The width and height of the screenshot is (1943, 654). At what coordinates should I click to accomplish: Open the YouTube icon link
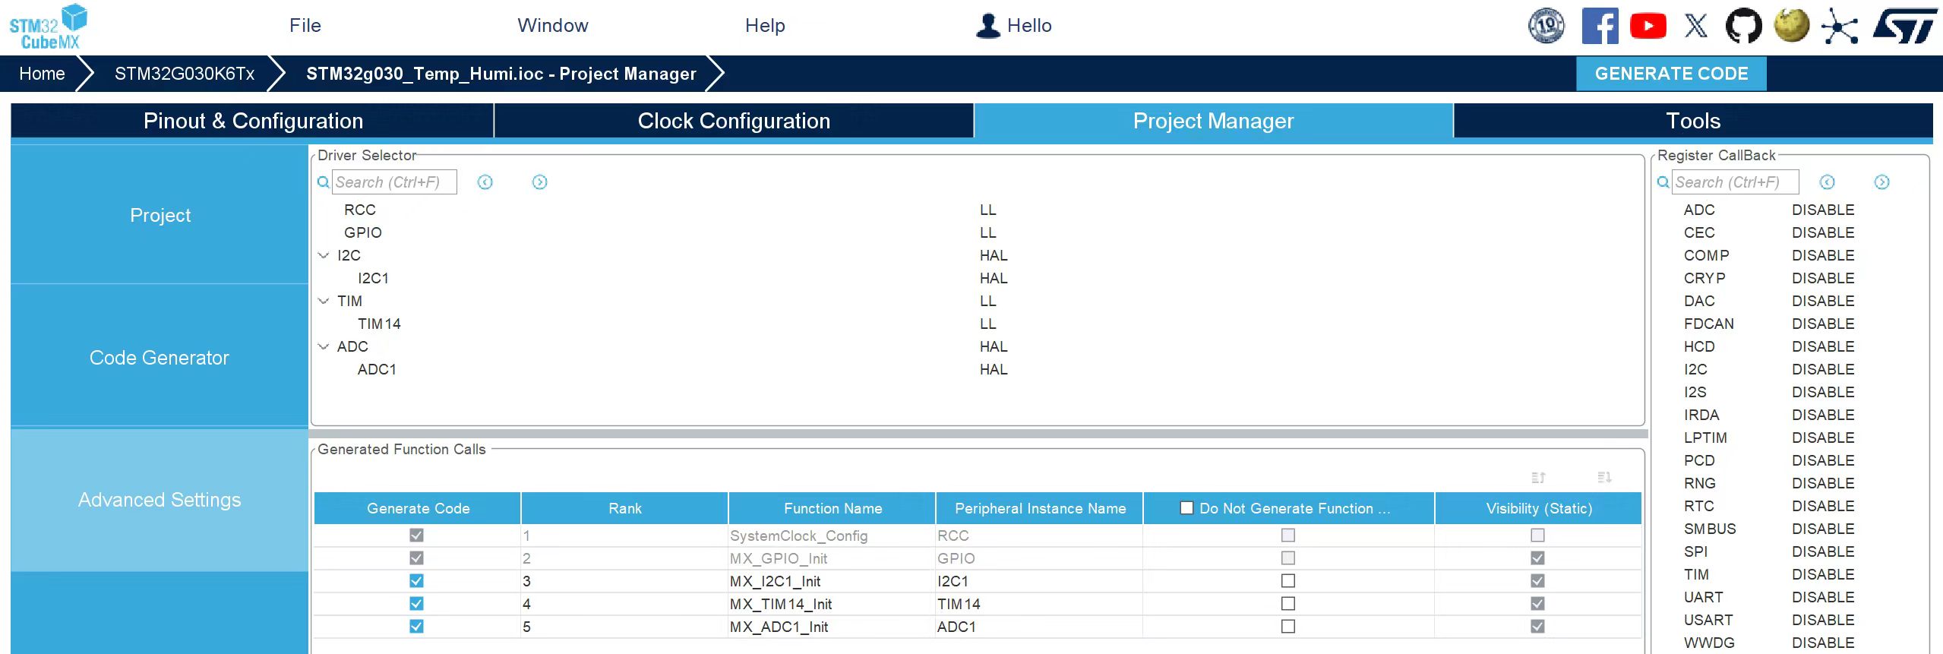(1648, 26)
